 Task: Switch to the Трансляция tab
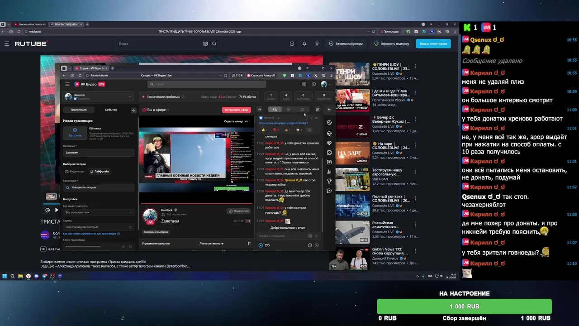coord(79,110)
